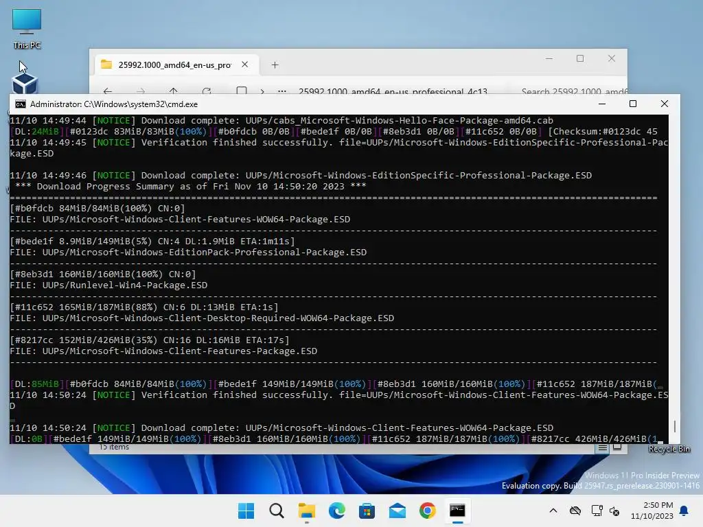Image resolution: width=703 pixels, height=527 pixels.
Task: Add a new tab in File Explorer
Action: click(275, 65)
